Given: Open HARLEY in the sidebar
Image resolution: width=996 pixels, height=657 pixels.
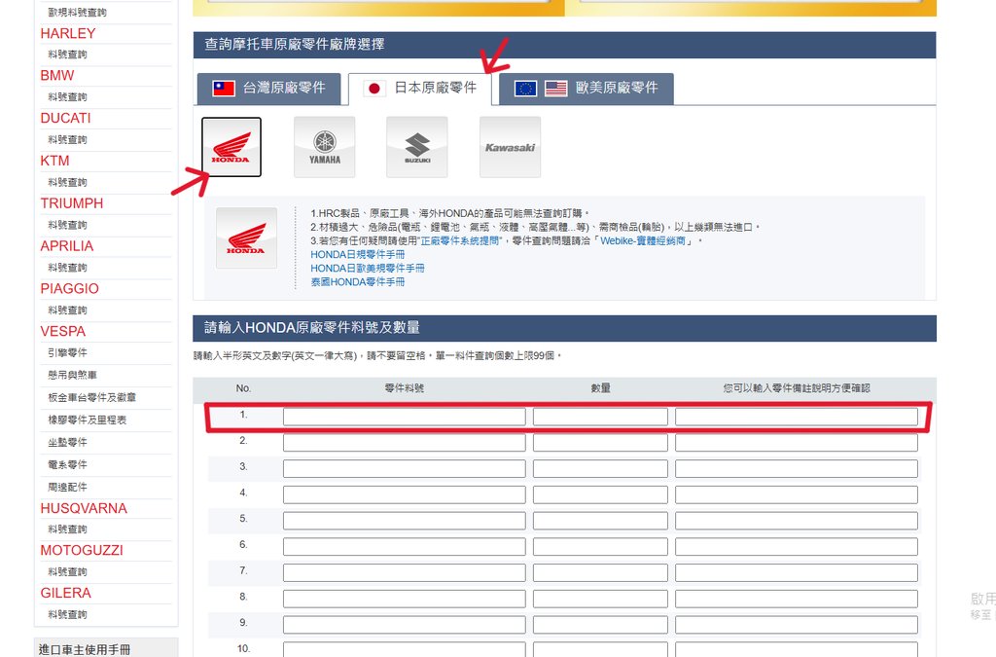Looking at the screenshot, I should pyautogui.click(x=68, y=34).
